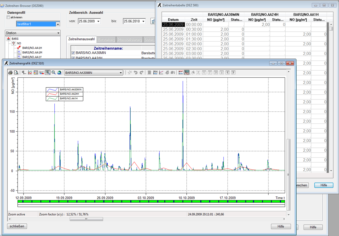Open the 'von' date 25.06.2009 dropdown
Viewport: 339px width, 236px height.
(98, 21)
